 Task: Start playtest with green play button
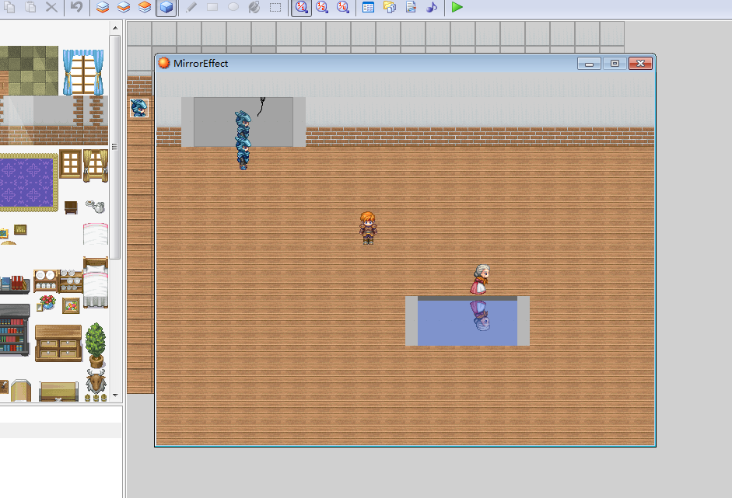point(457,7)
